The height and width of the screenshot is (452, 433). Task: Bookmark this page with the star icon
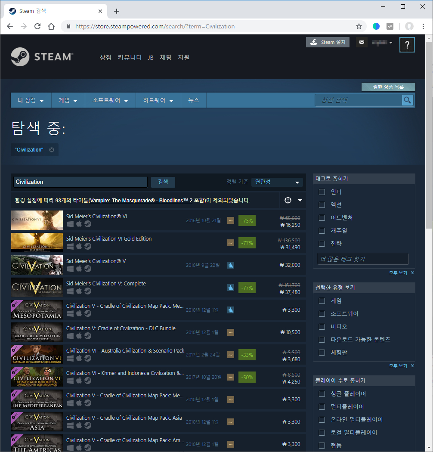(x=359, y=27)
